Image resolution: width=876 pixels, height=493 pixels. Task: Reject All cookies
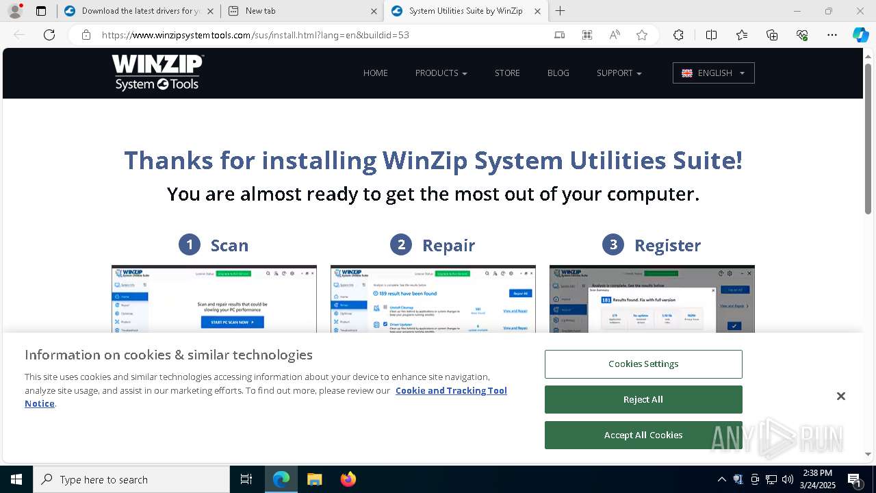click(x=643, y=400)
